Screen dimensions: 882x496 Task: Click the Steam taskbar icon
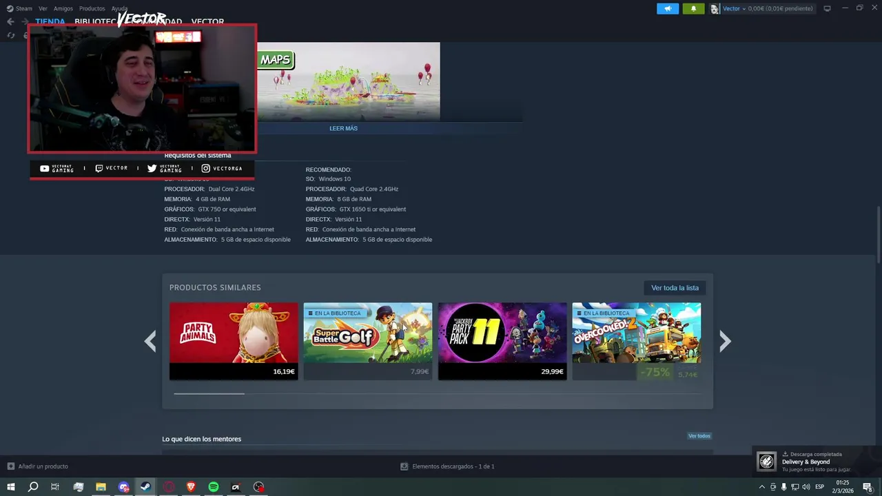coord(145,487)
